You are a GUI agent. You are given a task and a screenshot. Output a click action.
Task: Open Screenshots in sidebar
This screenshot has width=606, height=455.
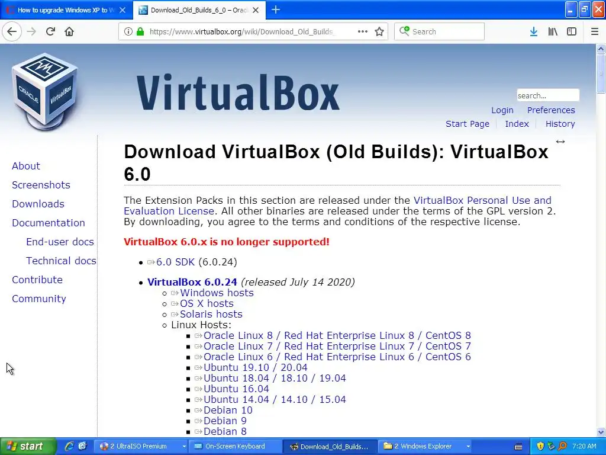(x=41, y=185)
